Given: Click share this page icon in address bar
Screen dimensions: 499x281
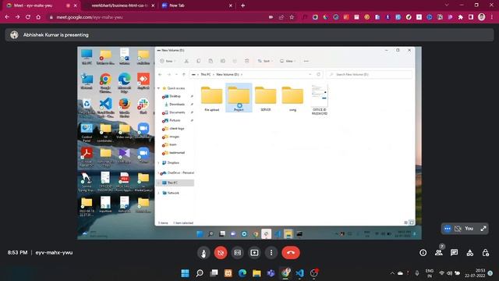Looking at the screenshot, I should point(281,17).
